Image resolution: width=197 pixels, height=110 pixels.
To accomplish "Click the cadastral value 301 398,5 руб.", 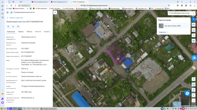I will click(x=26, y=92).
